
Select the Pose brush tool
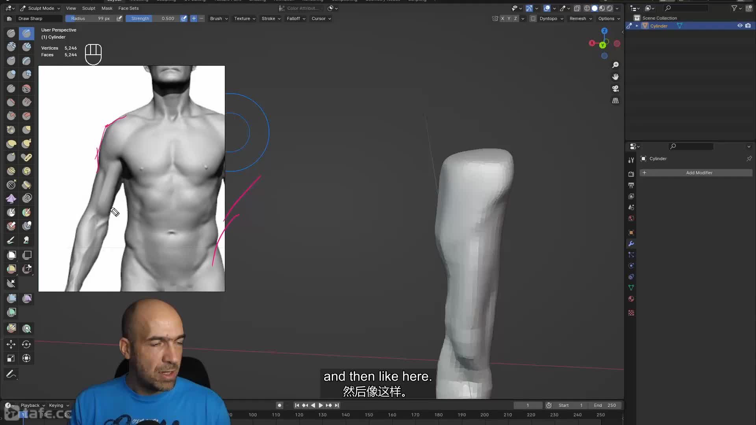26,157
